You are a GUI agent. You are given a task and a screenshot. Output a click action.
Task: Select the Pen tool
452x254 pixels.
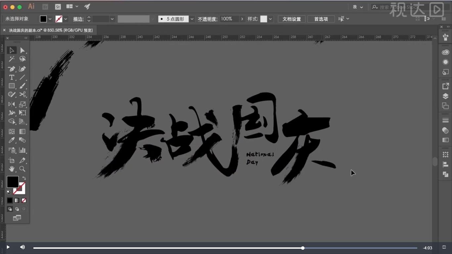12,69
